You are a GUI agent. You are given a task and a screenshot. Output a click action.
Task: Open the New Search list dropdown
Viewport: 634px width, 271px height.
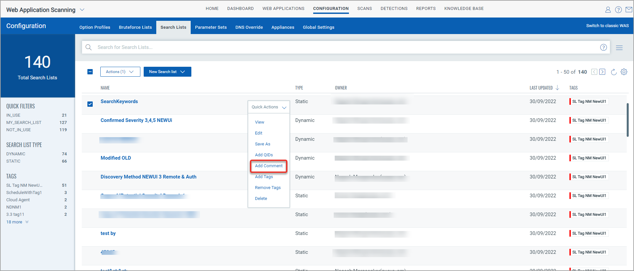[x=168, y=72]
